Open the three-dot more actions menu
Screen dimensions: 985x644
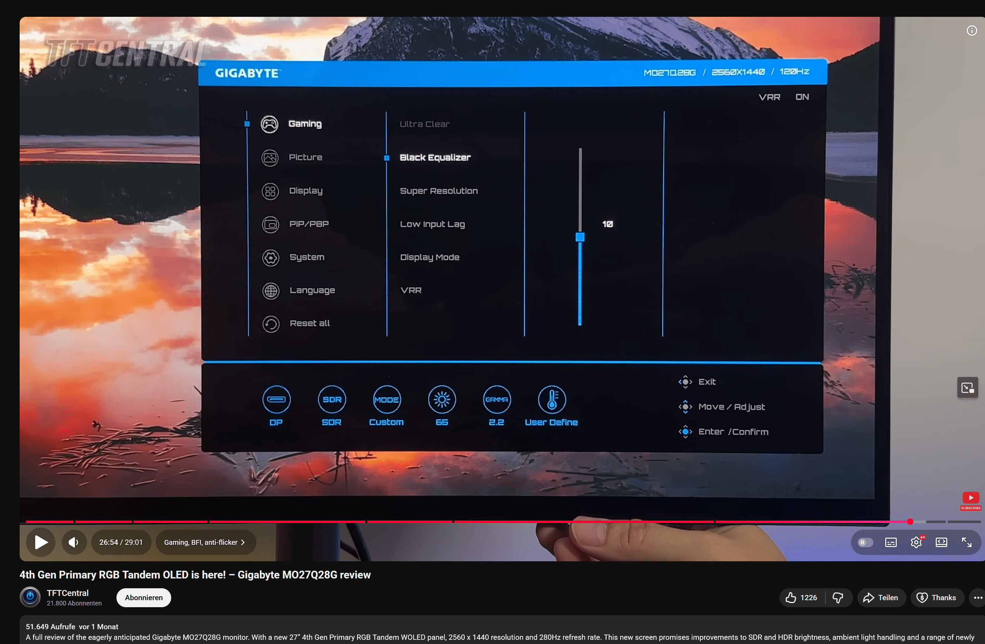tap(977, 598)
